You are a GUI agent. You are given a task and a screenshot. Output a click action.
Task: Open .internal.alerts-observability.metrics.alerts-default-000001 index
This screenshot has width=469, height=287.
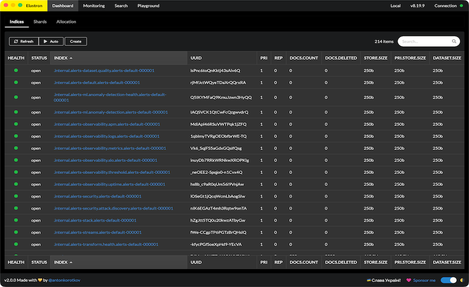(110, 148)
